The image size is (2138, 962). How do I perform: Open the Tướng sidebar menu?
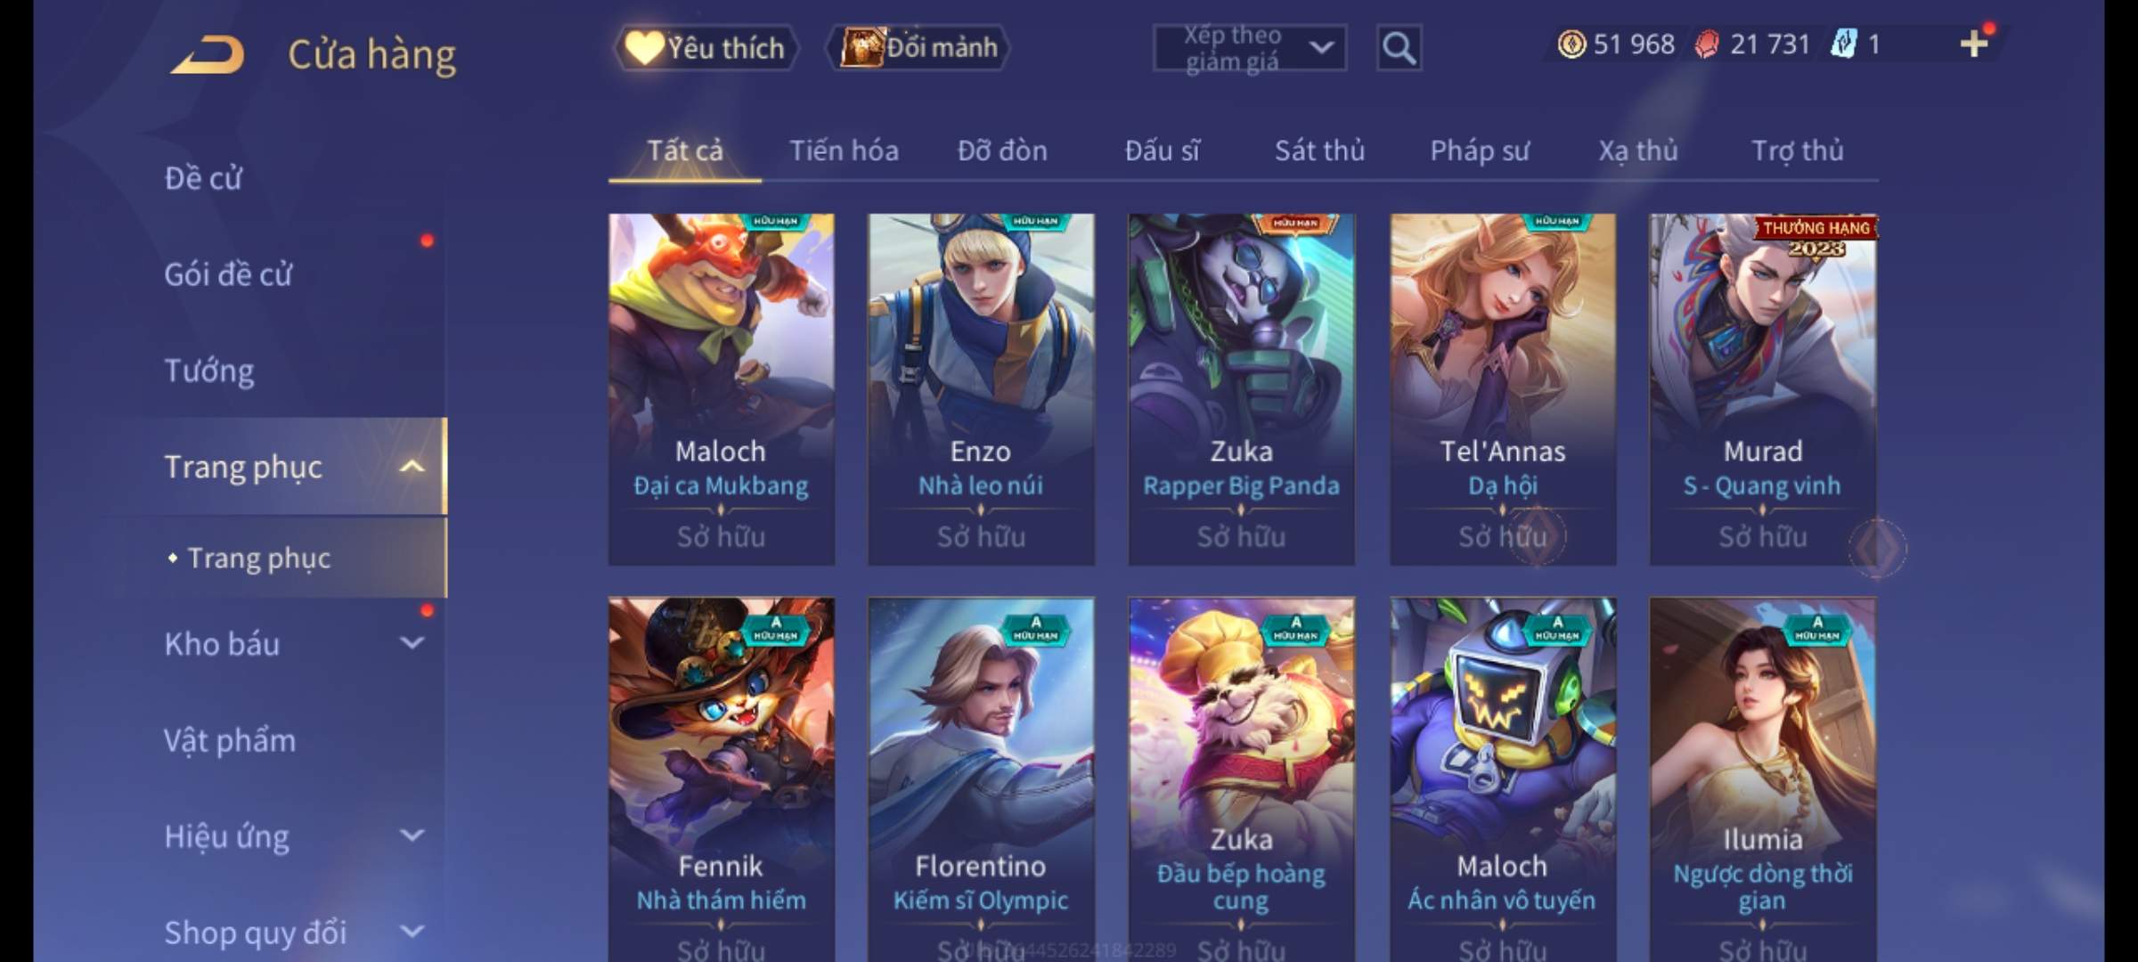[x=209, y=370]
